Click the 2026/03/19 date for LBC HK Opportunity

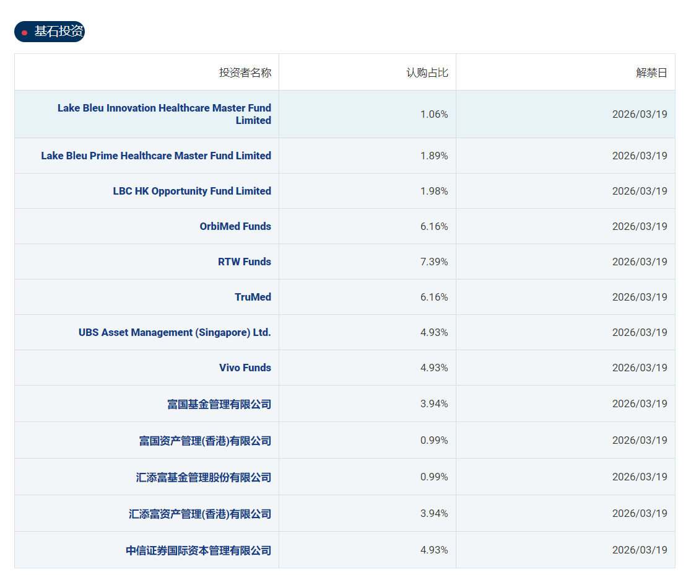click(640, 191)
